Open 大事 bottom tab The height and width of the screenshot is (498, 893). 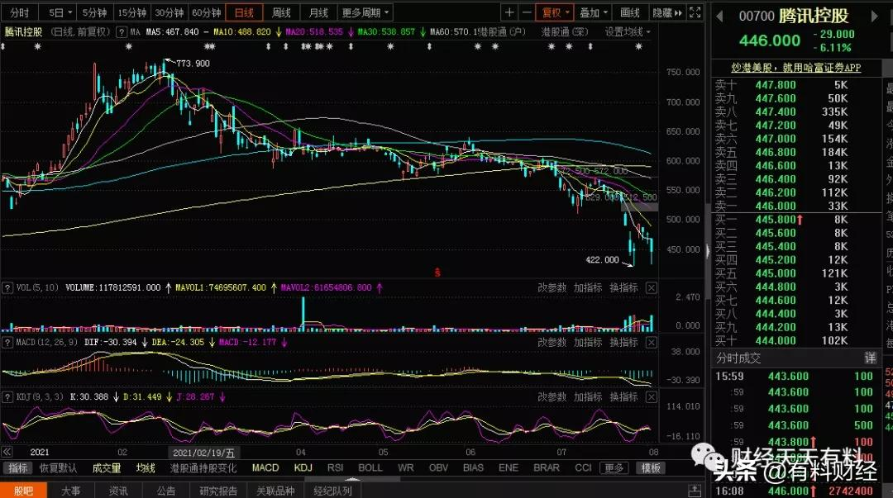70,491
